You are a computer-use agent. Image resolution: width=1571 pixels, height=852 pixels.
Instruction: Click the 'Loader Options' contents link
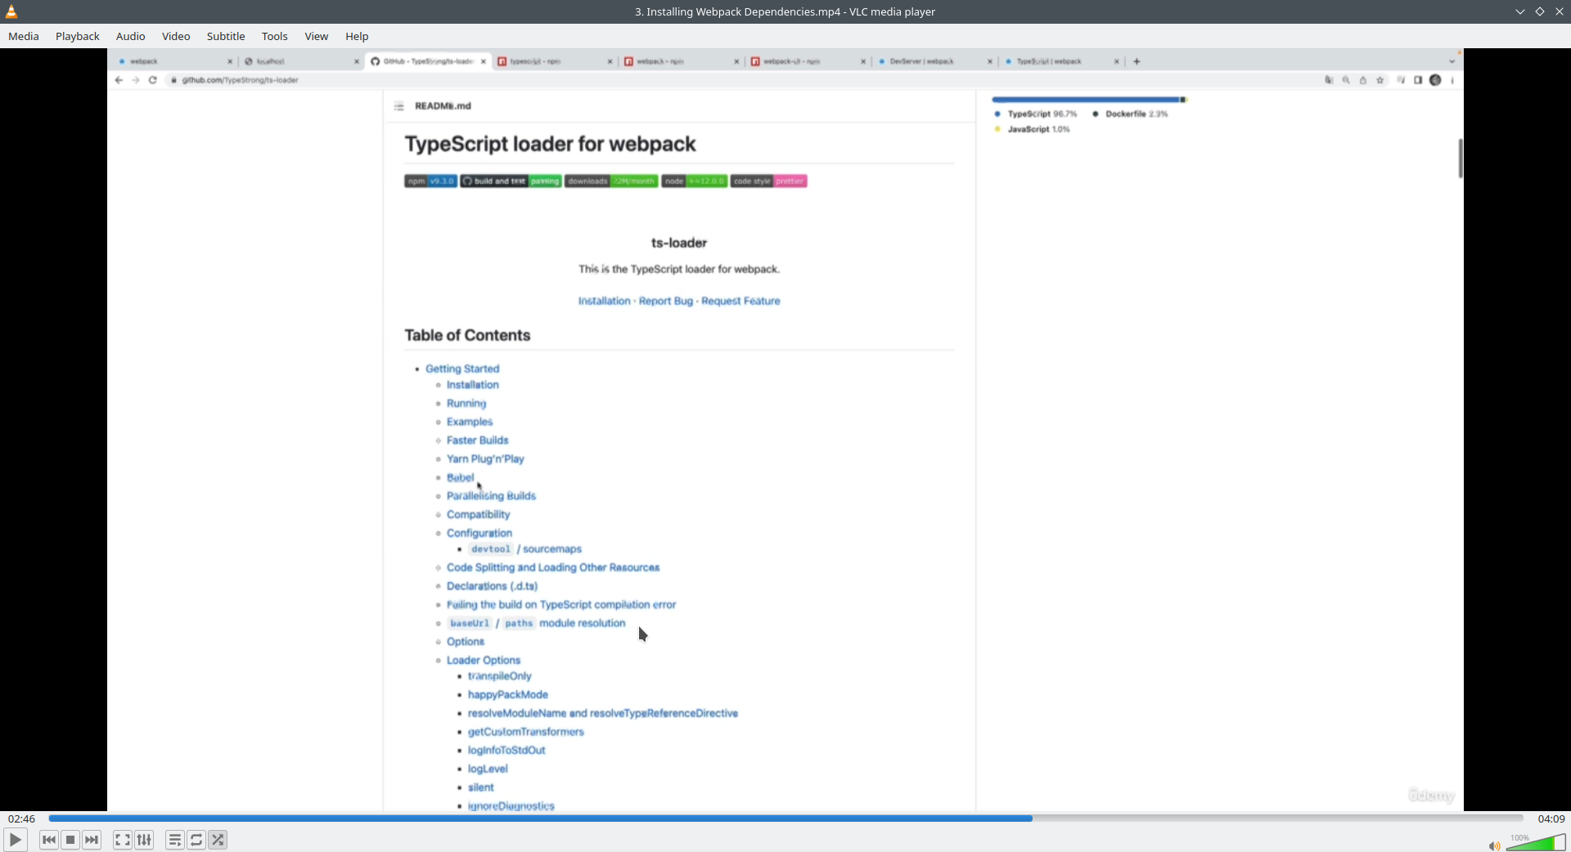coord(484,661)
